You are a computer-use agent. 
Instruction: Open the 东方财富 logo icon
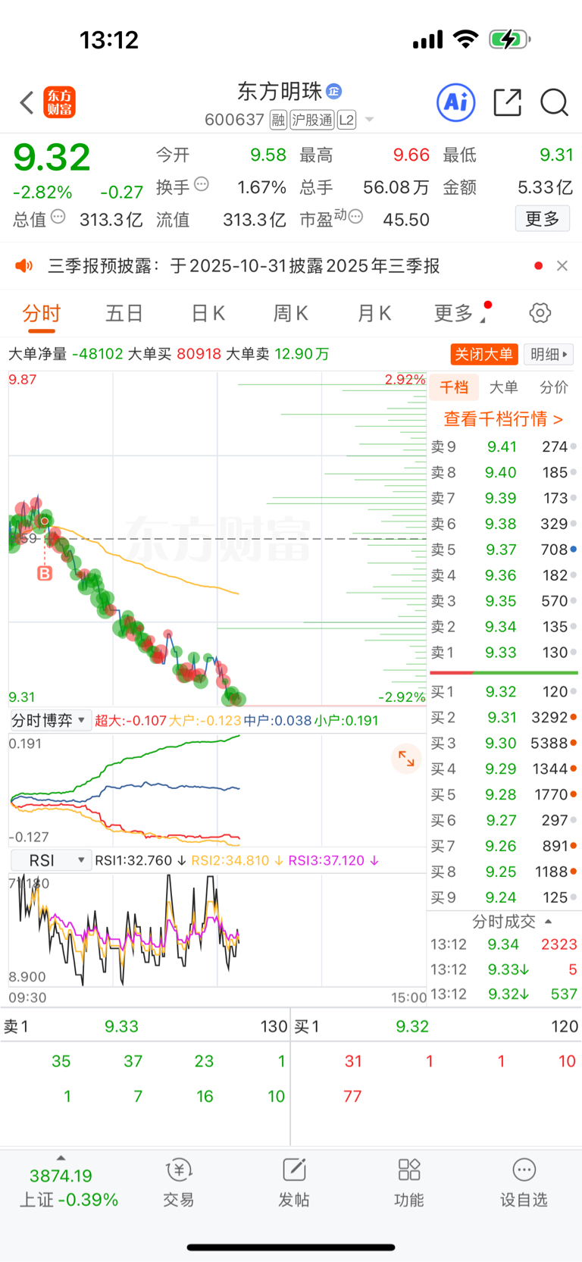pyautogui.click(x=60, y=102)
